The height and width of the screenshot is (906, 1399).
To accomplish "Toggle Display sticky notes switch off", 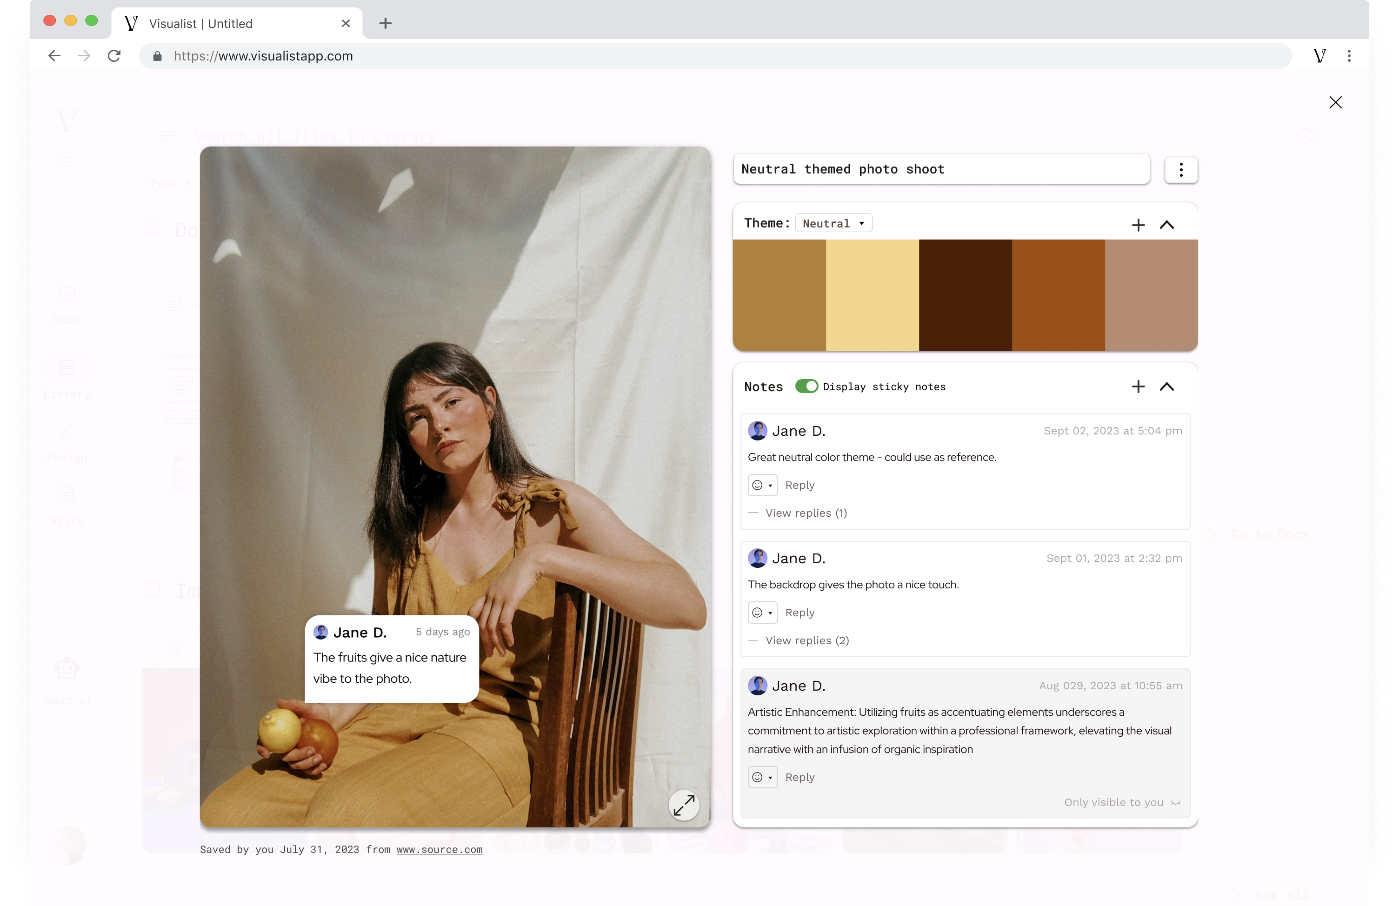I will click(x=806, y=386).
